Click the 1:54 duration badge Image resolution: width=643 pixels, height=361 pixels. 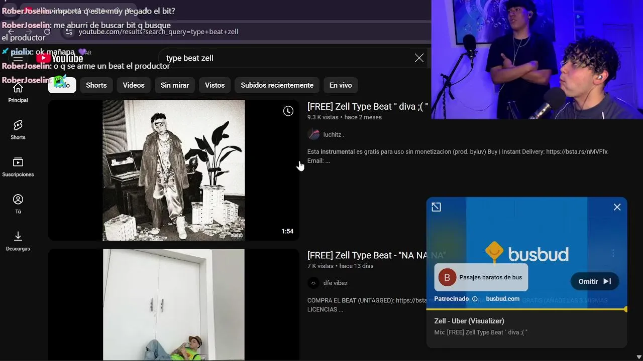[x=287, y=232]
